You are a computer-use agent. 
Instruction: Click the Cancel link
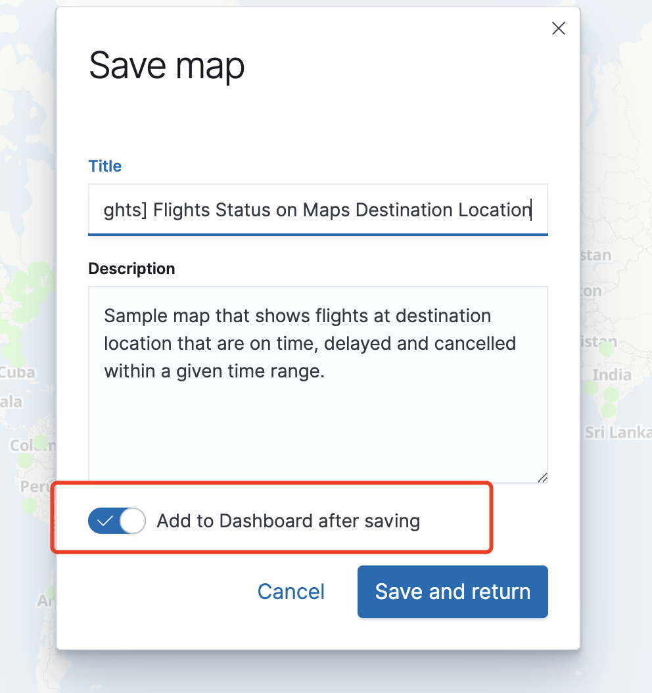click(x=291, y=591)
